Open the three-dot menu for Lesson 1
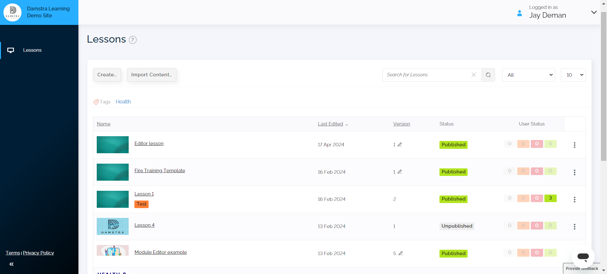Viewport: 607px width, 274px height. 575,200
